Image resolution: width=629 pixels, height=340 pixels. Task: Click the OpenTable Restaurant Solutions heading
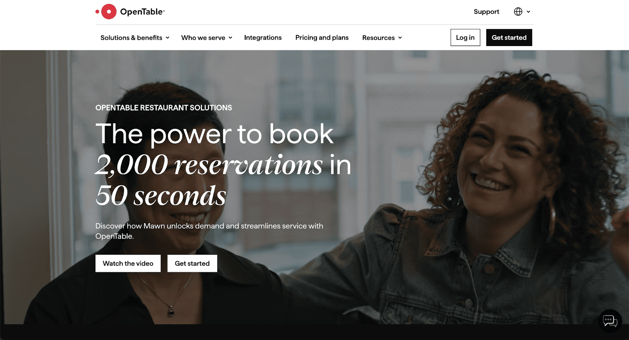[164, 108]
